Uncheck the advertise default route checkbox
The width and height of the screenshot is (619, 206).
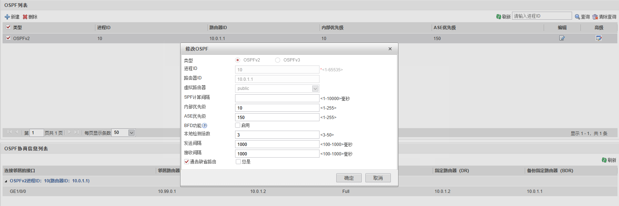click(187, 162)
